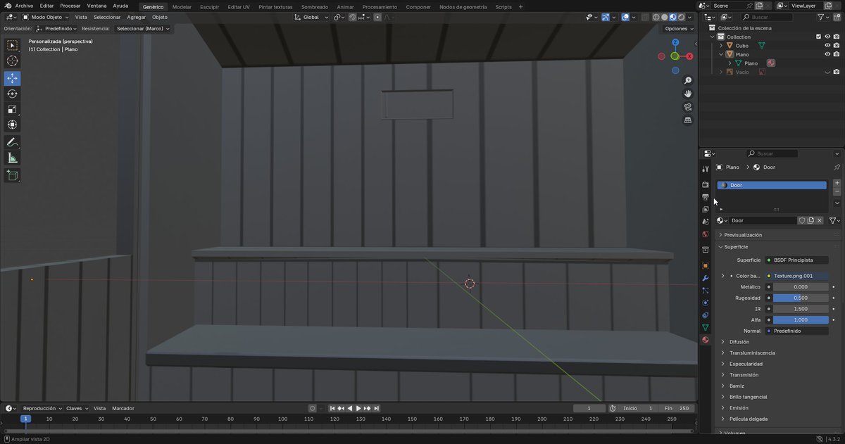Switch to solid viewport shading

click(664, 17)
